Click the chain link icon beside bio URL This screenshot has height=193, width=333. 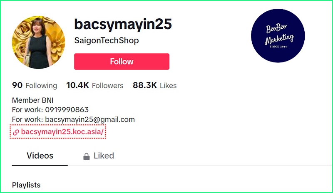[x=16, y=132]
